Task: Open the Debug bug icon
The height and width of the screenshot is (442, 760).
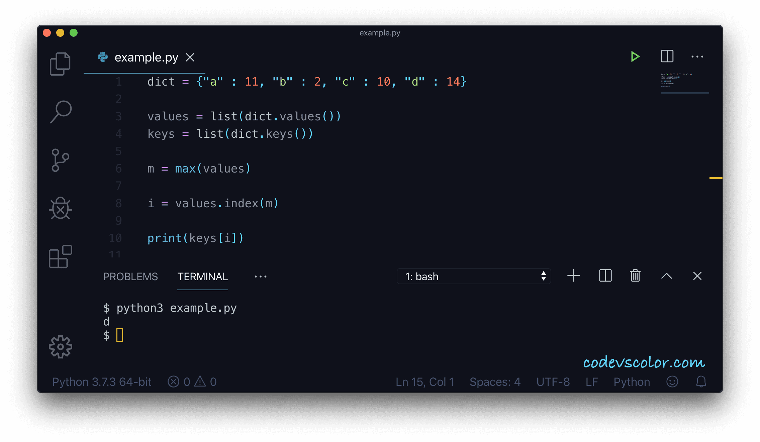Action: [61, 208]
